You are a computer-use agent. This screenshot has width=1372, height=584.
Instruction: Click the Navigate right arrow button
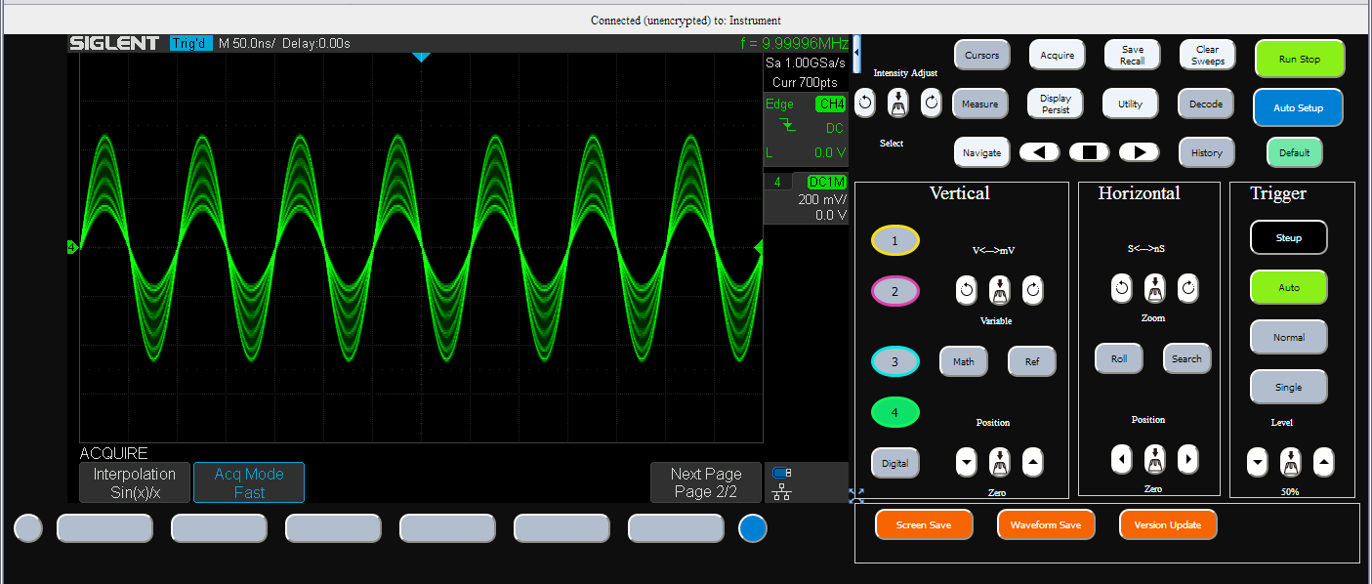1139,152
